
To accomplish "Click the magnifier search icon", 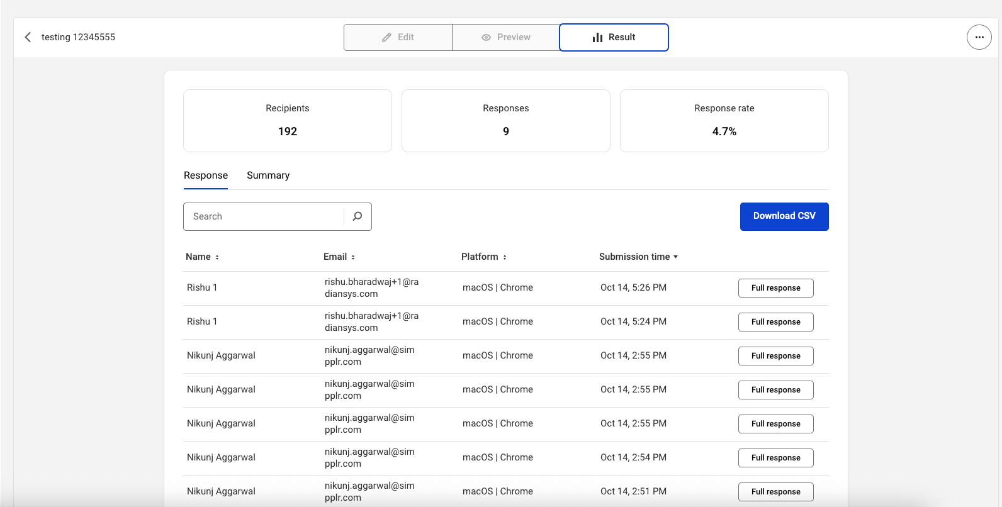I will [357, 216].
